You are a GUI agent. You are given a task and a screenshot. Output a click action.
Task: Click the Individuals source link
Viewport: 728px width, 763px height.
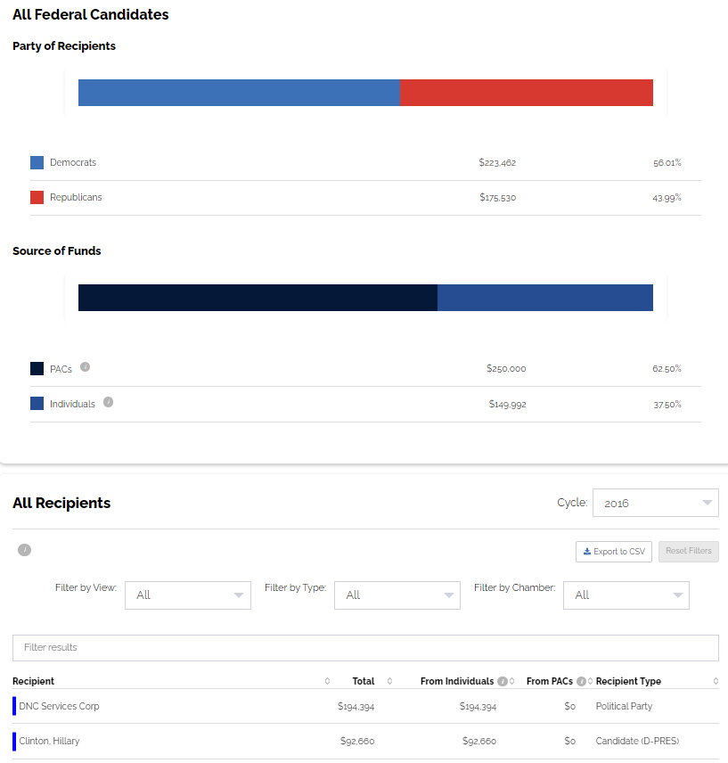pos(72,405)
